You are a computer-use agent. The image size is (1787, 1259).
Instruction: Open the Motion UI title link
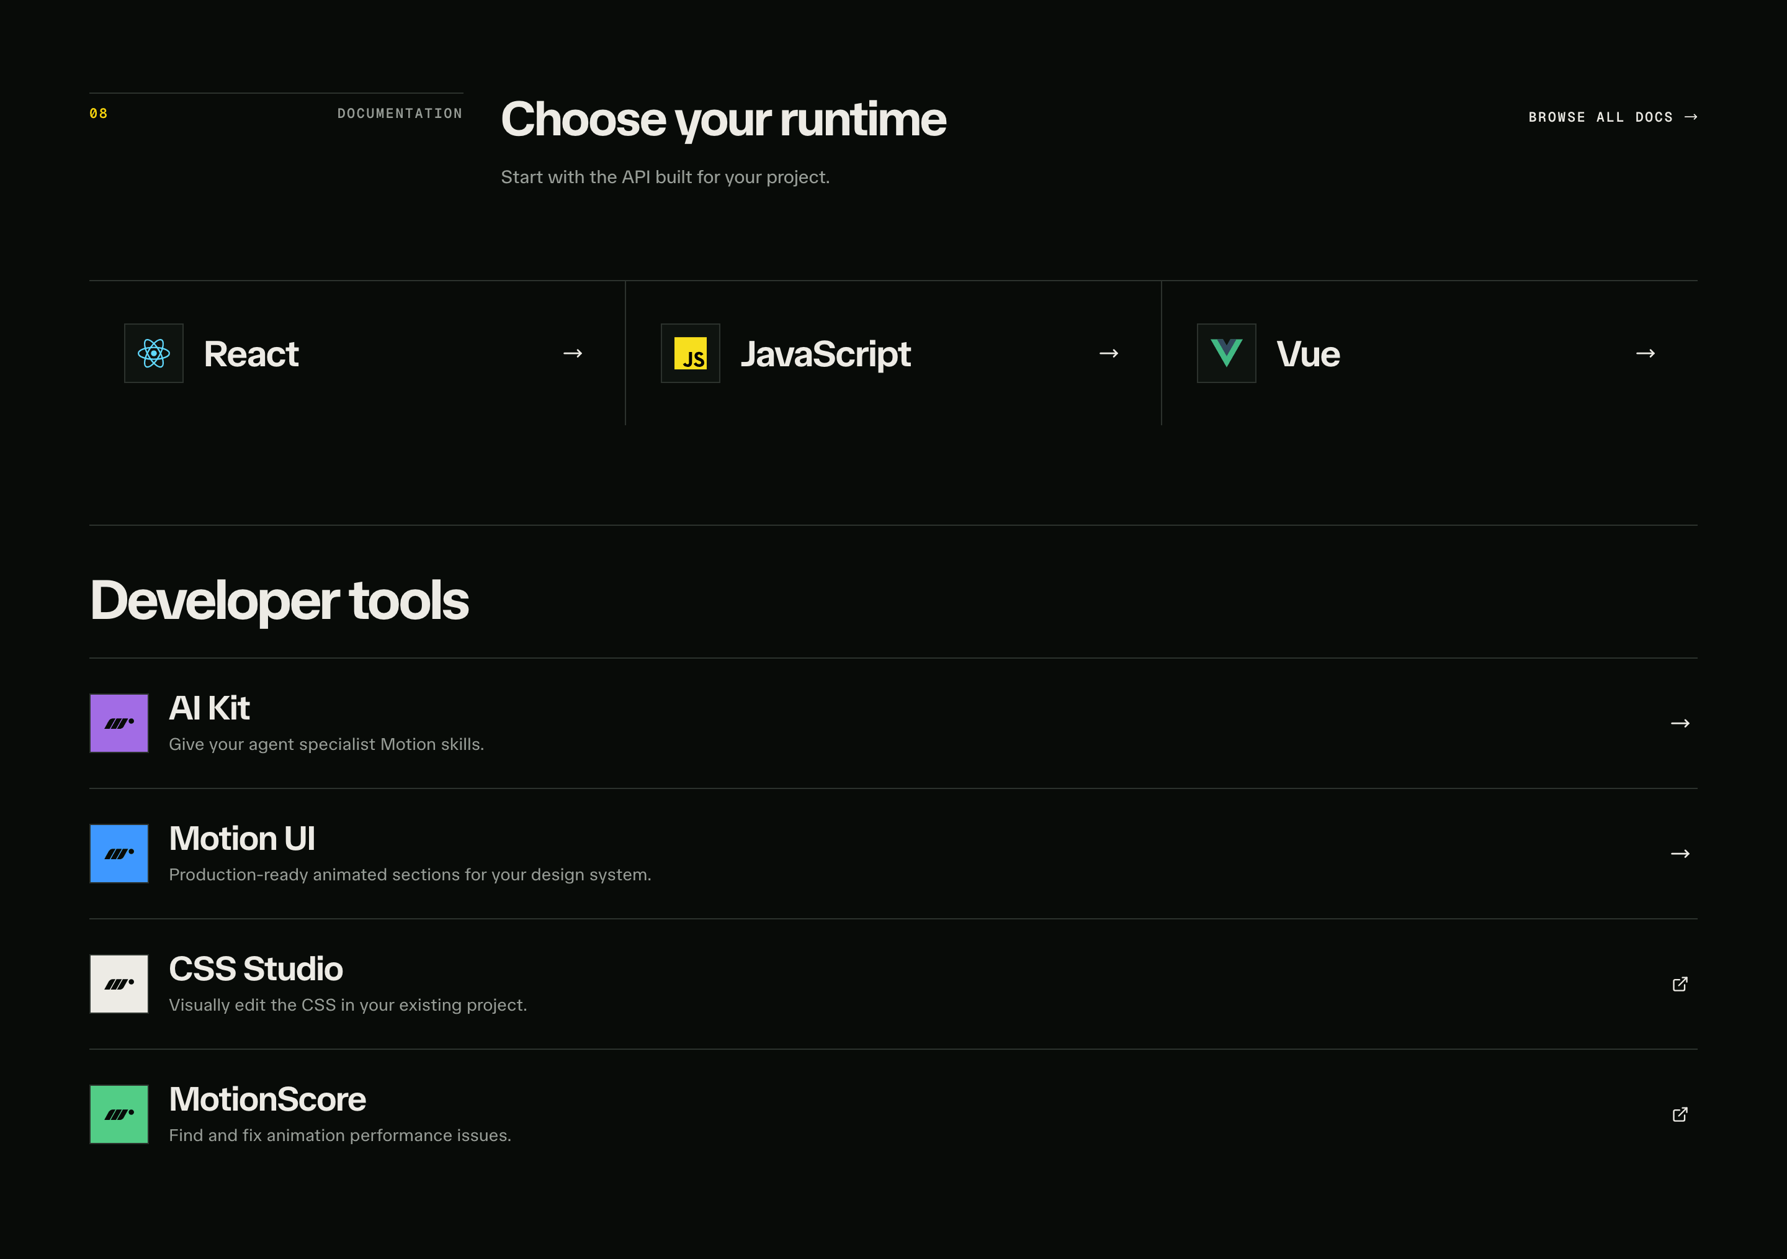242,839
